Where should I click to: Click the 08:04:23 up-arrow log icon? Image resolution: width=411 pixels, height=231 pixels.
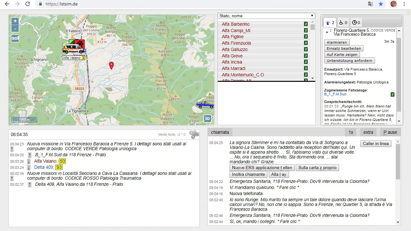12,149
